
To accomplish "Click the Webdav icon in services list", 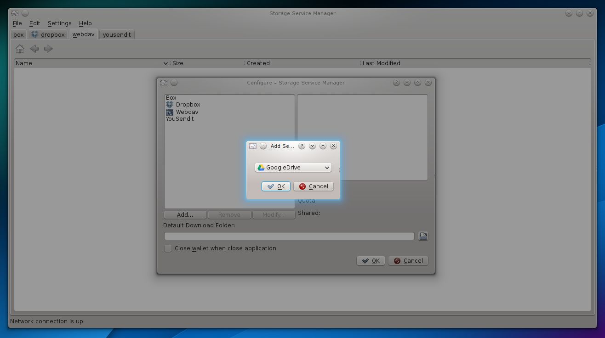I will (170, 112).
